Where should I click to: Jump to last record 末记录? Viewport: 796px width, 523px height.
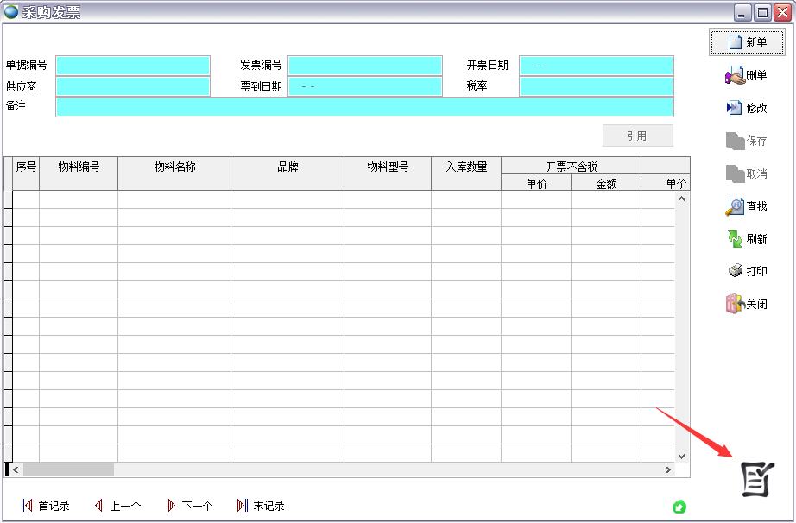click(261, 506)
